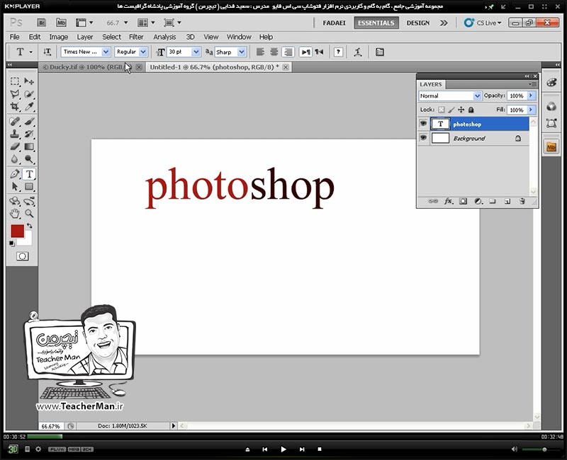Click the foreground red color swatch
The width and height of the screenshot is (567, 460).
(17, 231)
